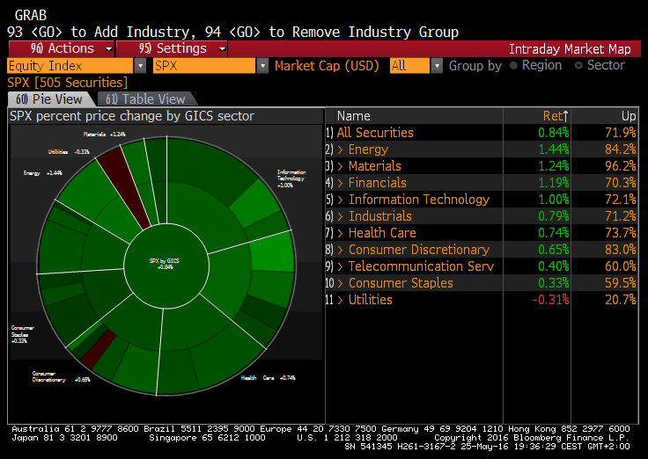The width and height of the screenshot is (648, 459).
Task: Click the Industrials name link
Action: (380, 216)
